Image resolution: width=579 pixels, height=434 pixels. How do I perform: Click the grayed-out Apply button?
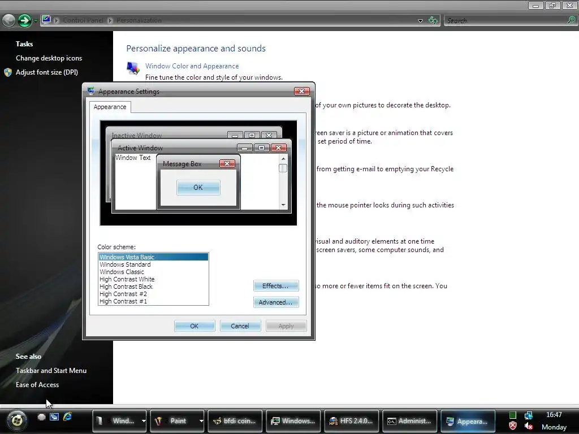pos(286,326)
